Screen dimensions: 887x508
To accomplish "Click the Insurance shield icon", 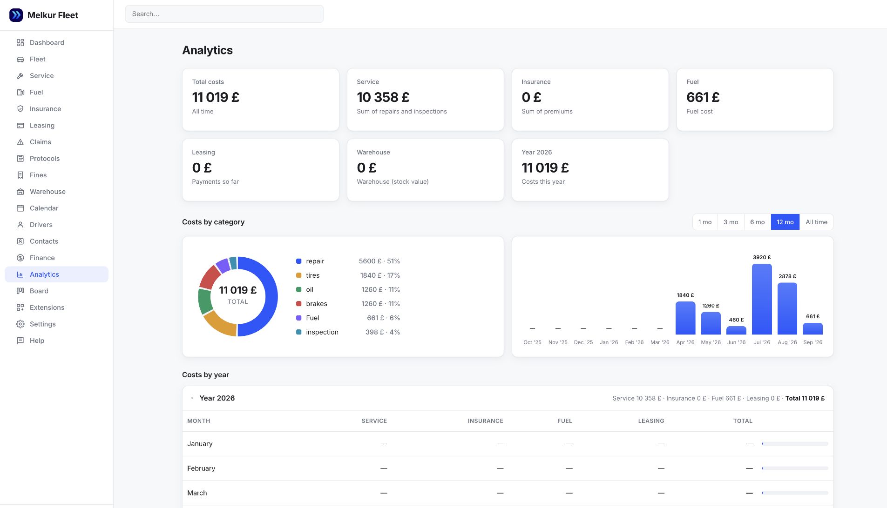I will [x=20, y=109].
